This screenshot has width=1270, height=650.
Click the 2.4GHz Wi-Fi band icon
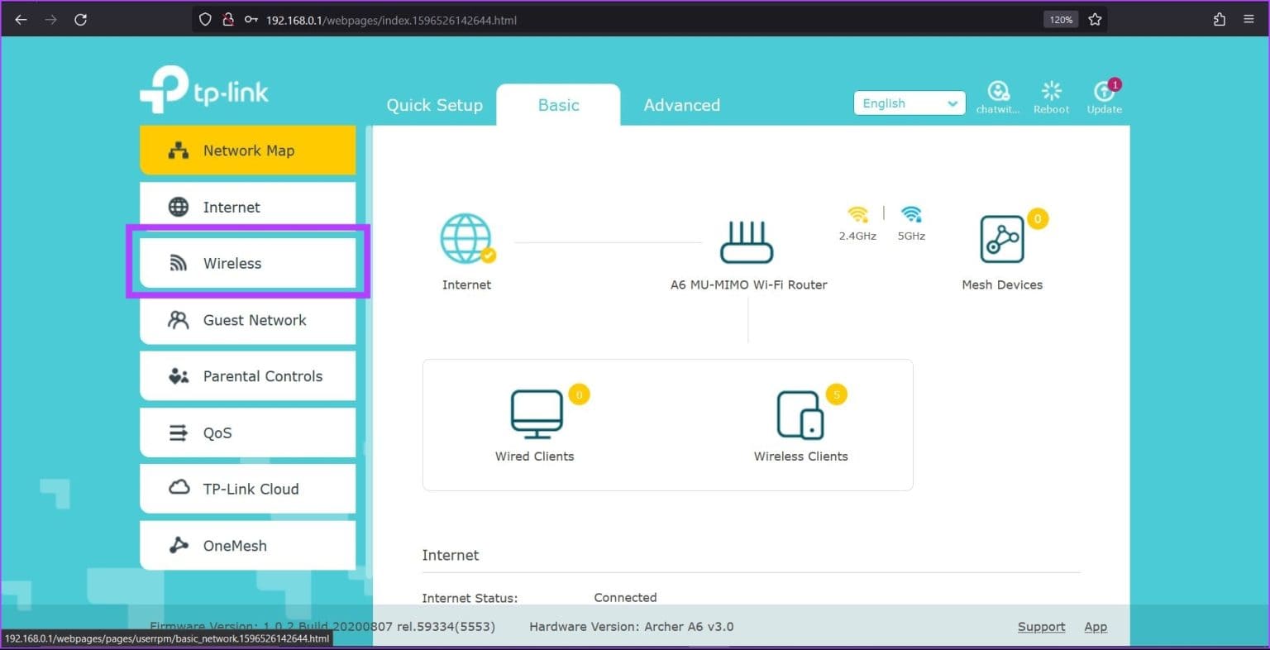point(857,215)
